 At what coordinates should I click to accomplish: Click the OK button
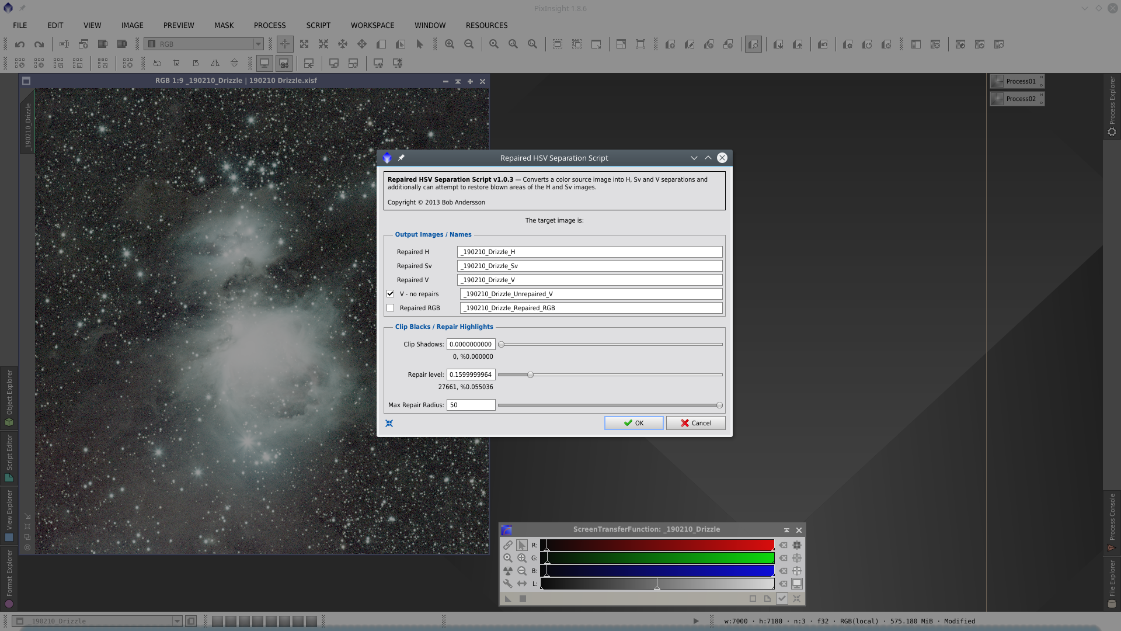pos(633,423)
